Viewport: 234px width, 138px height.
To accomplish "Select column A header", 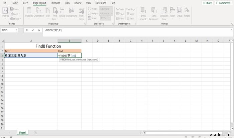I will pos(31,41).
